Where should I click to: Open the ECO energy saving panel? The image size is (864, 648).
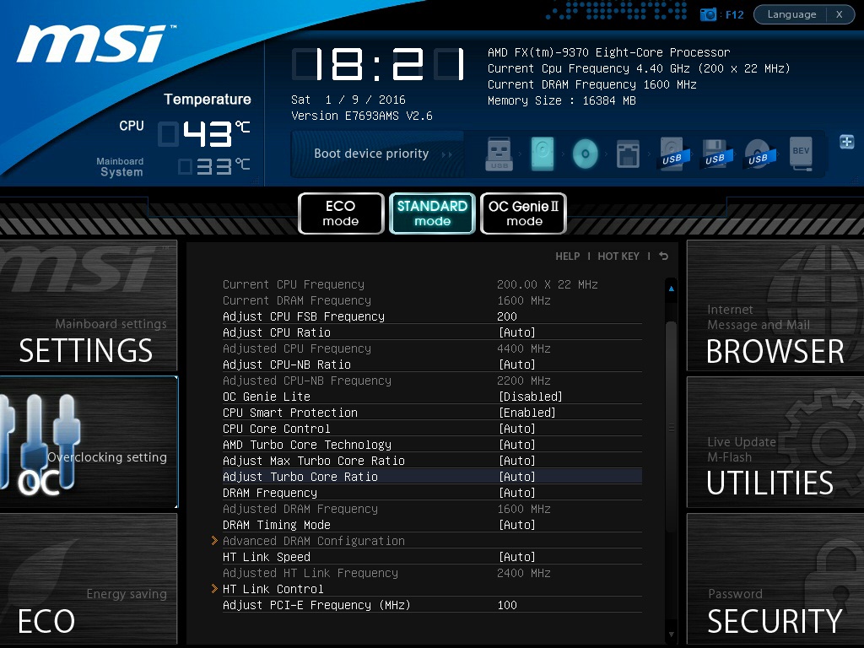[89, 579]
